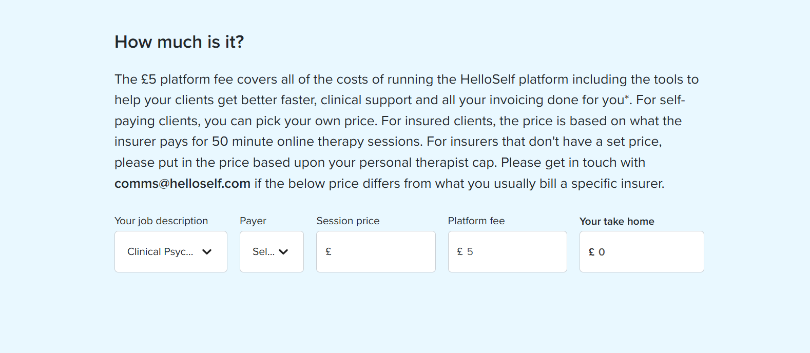Click the "Payer" field label

253,221
